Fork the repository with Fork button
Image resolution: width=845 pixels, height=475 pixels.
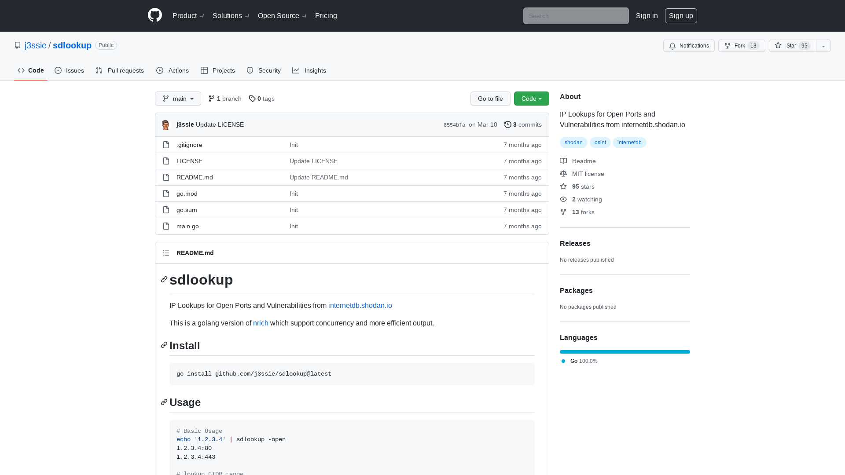(x=742, y=46)
